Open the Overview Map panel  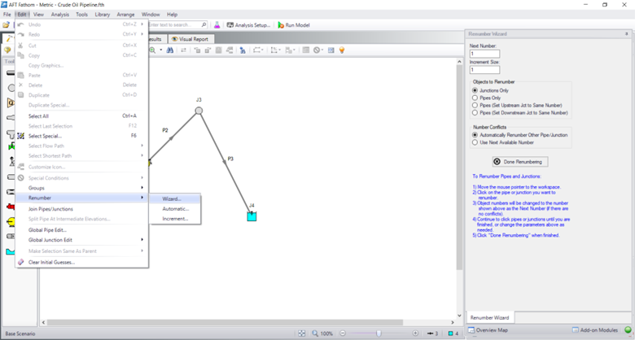point(492,331)
